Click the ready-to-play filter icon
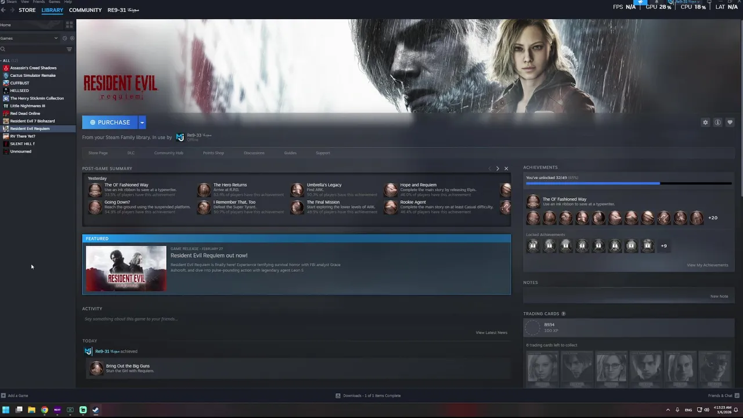 point(72,38)
